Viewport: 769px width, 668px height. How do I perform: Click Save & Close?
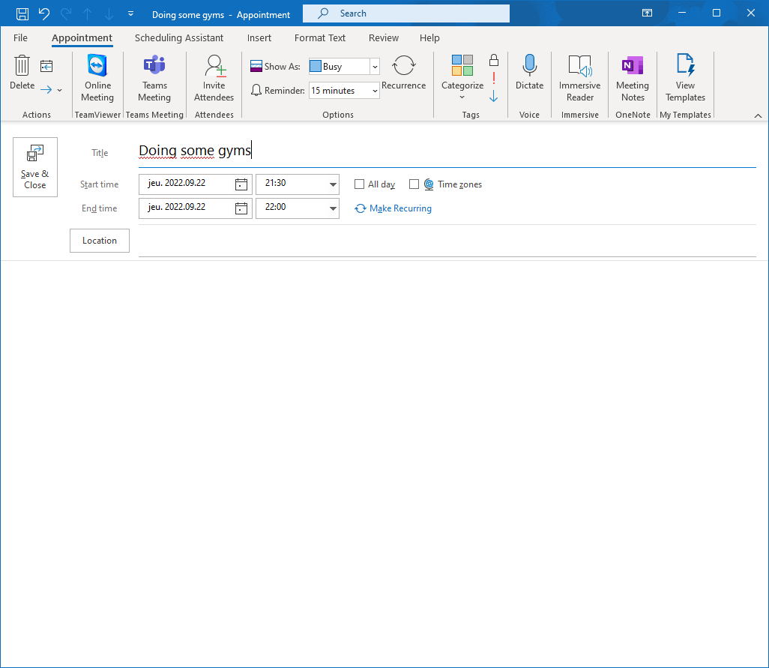point(34,166)
